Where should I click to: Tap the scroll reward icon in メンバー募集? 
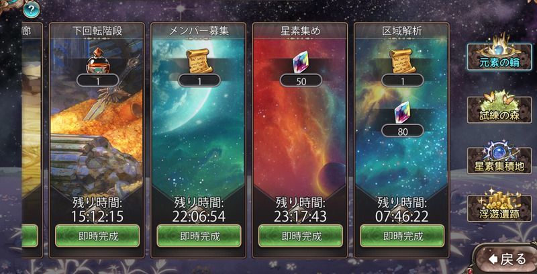(x=199, y=61)
